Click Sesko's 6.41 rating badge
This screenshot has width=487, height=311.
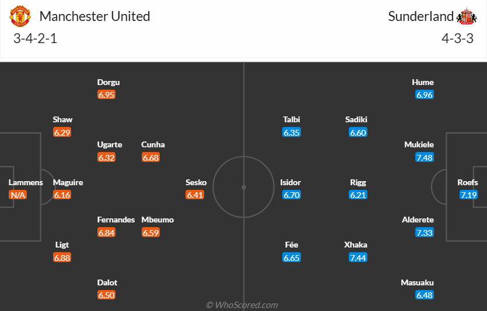pyautogui.click(x=195, y=195)
